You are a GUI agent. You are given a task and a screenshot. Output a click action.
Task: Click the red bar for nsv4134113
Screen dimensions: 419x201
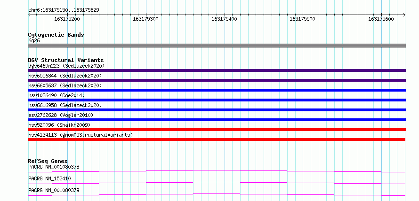[x=217, y=139]
